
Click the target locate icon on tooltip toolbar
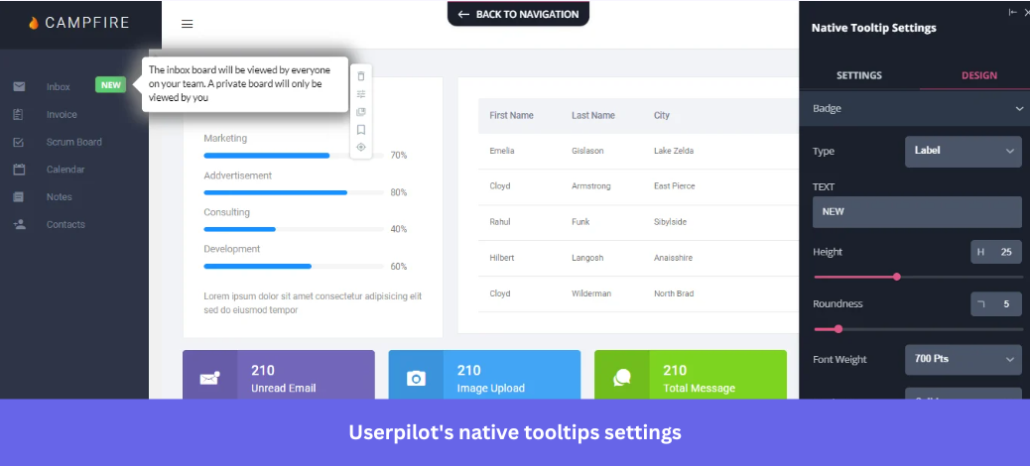pos(360,147)
